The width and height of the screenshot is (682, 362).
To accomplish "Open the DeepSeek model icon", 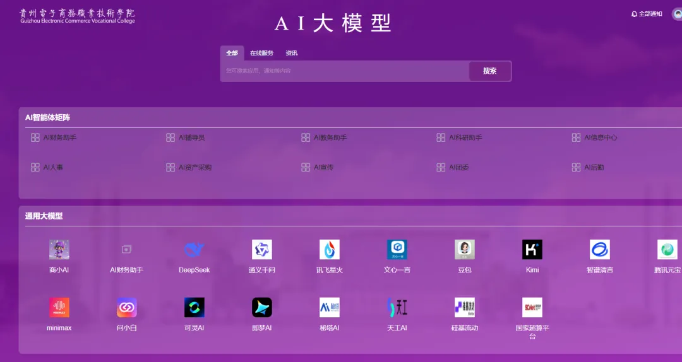I will coord(194,250).
